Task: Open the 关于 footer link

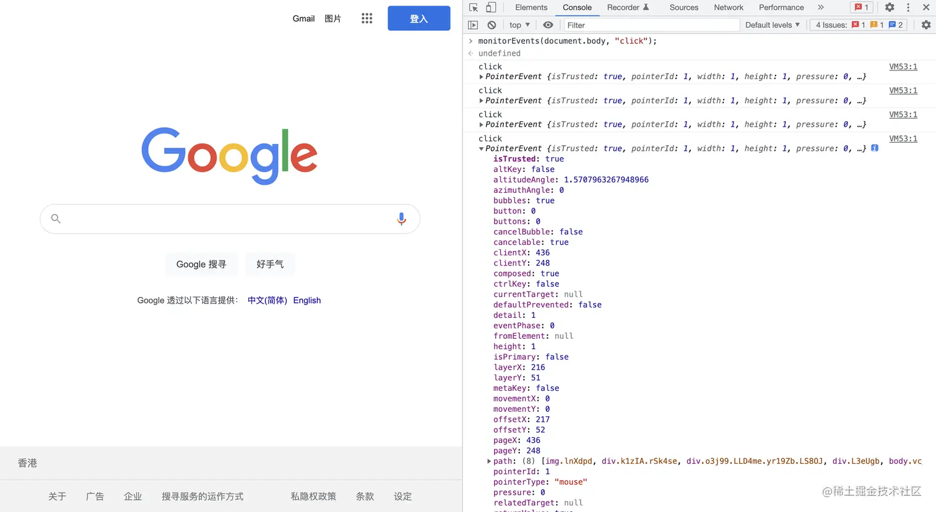Action: (x=57, y=497)
